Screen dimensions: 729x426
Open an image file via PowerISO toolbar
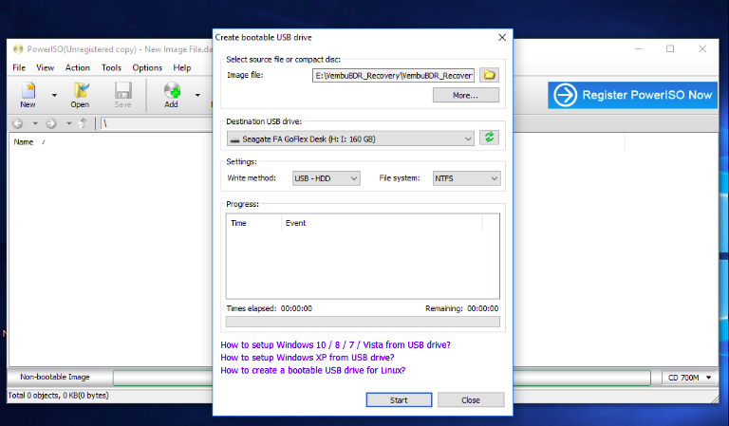point(80,95)
